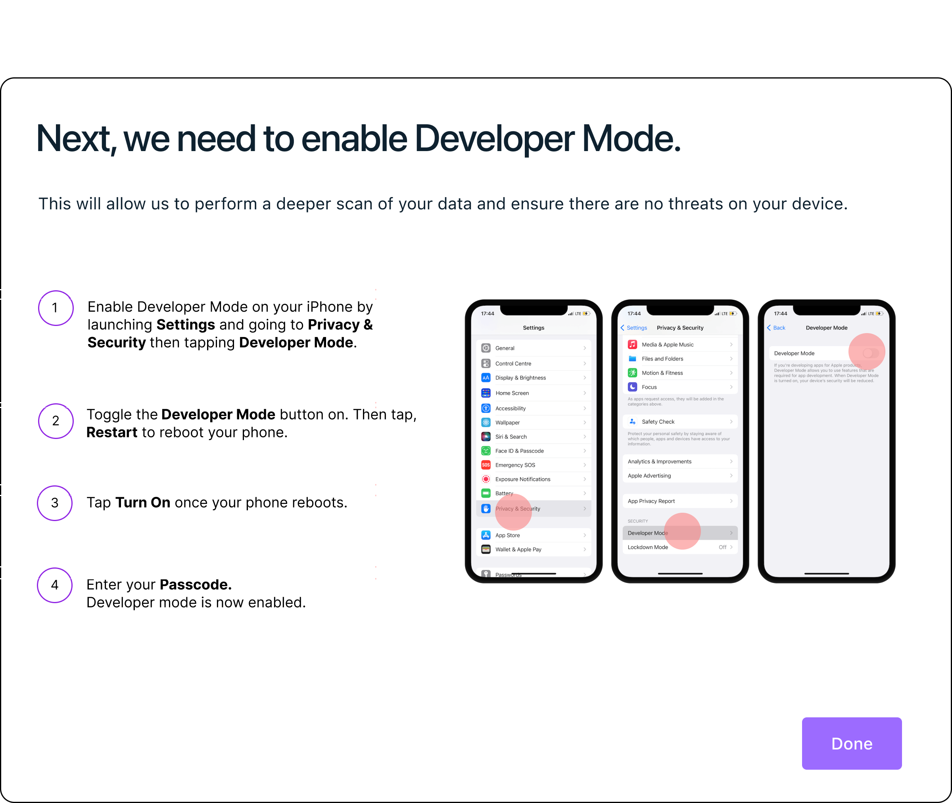Click the Media & Apple Music icon

[x=632, y=345]
